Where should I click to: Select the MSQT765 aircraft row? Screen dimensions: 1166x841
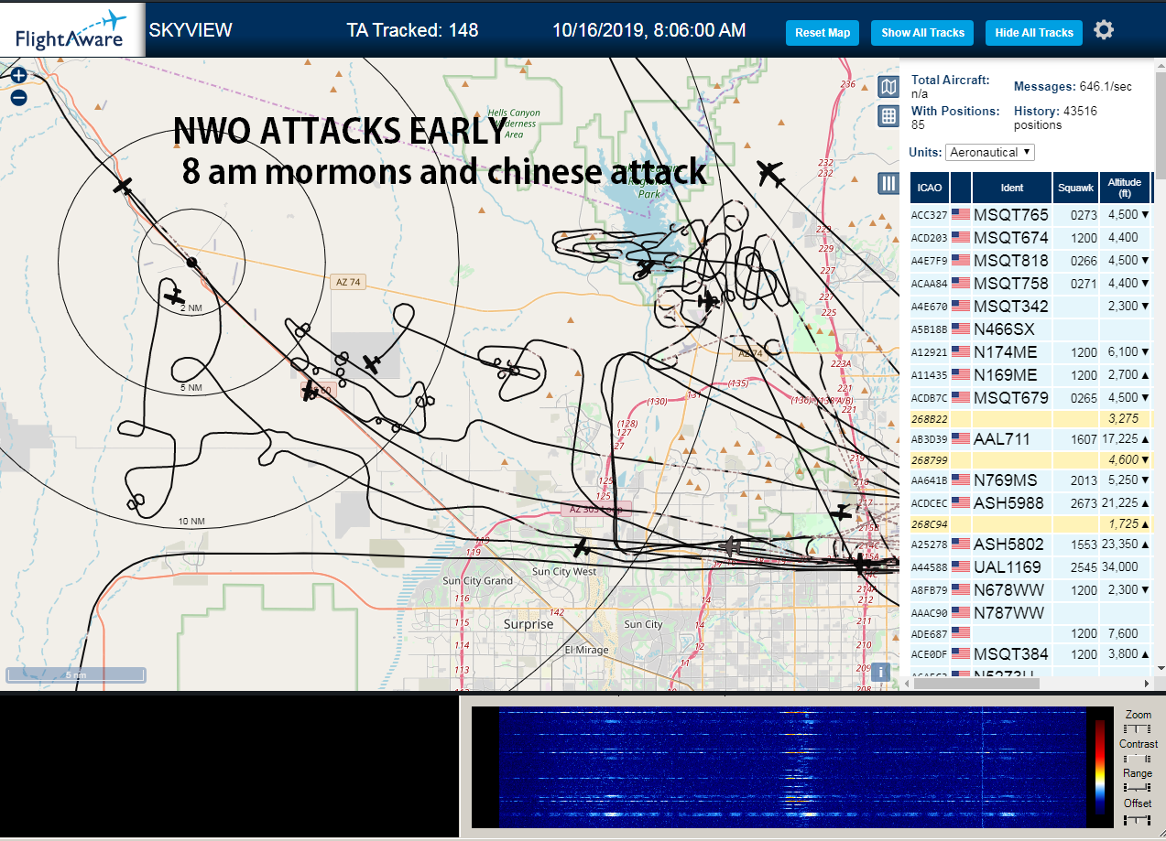click(1030, 215)
